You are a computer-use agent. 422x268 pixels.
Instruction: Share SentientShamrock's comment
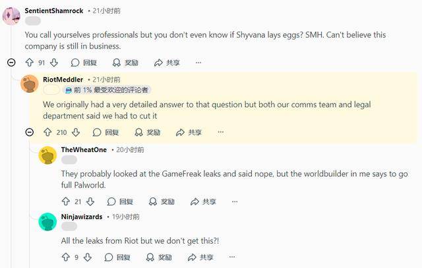pyautogui.click(x=167, y=63)
